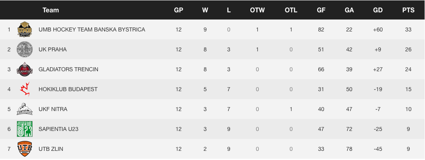Click the UKF Nitra team logo
The height and width of the screenshot is (160, 425).
click(24, 109)
